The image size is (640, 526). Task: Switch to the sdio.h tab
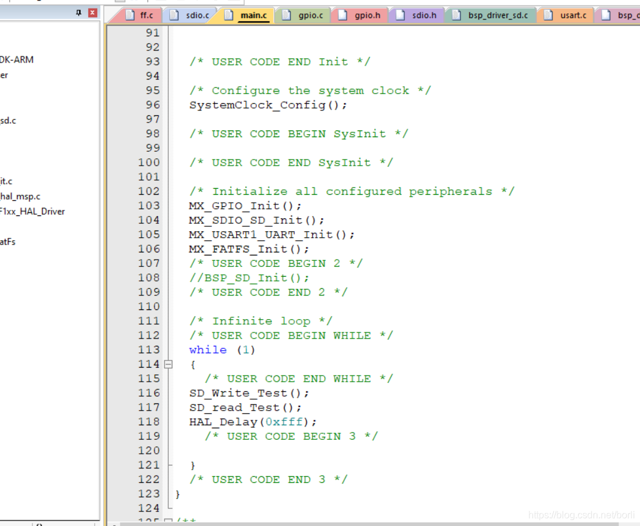[x=418, y=16]
